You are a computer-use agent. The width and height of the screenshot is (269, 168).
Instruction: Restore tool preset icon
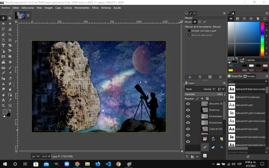point(200,77)
